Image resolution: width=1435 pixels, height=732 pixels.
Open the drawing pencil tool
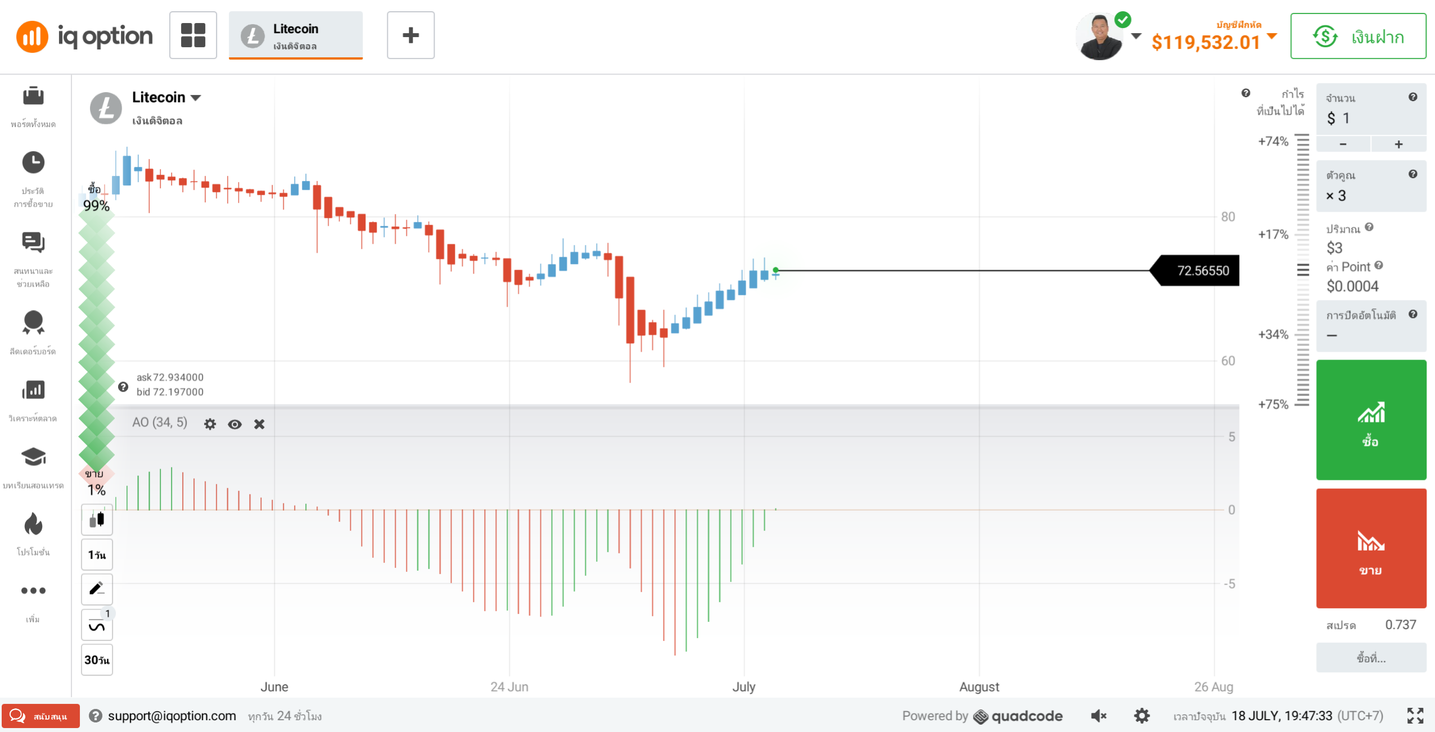97,589
